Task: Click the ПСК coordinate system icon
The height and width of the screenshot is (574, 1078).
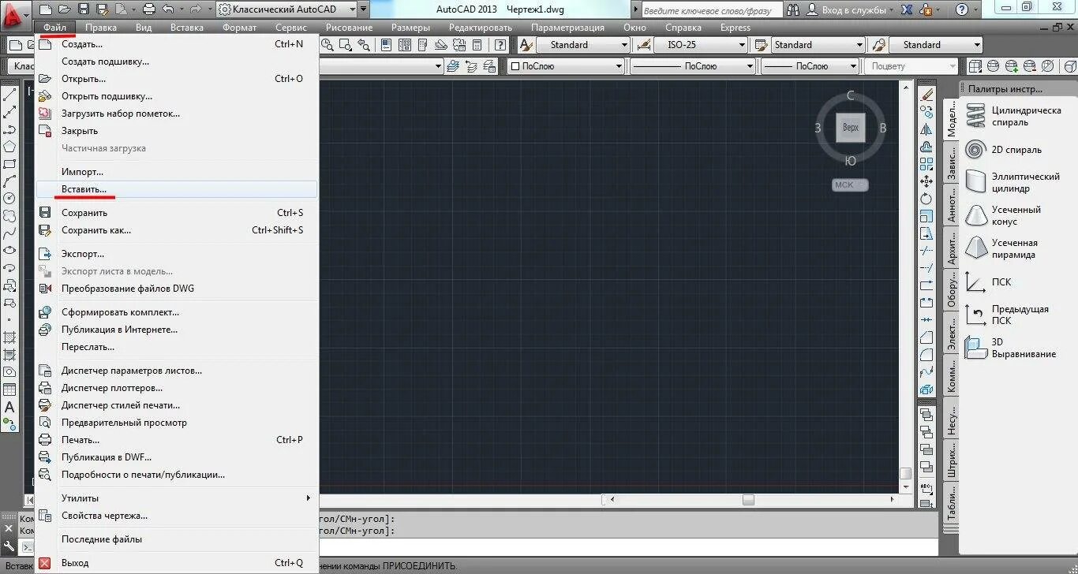Action: pyautogui.click(x=976, y=282)
